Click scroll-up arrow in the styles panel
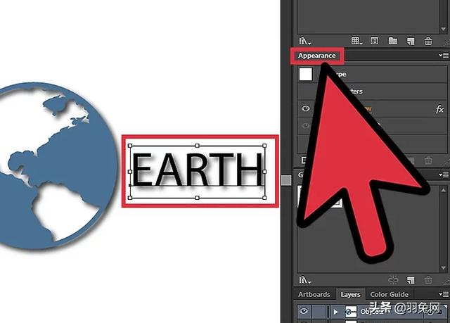The height and width of the screenshot is (323, 450). [444, 190]
